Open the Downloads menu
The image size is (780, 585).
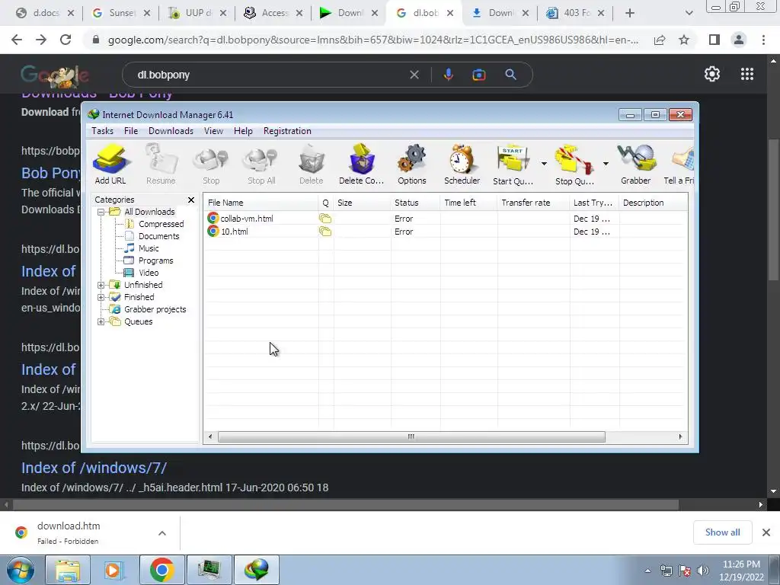tap(171, 131)
